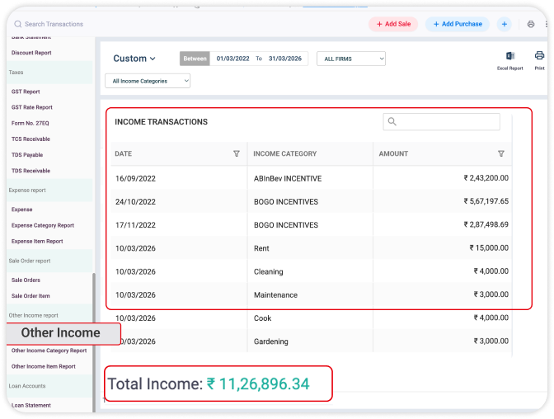Open GST Rate Report in sidebar
554x419 pixels.
pyautogui.click(x=32, y=107)
